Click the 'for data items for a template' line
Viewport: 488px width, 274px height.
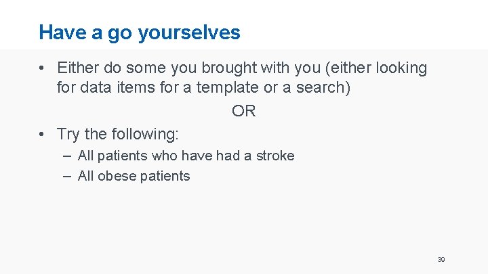203,88
